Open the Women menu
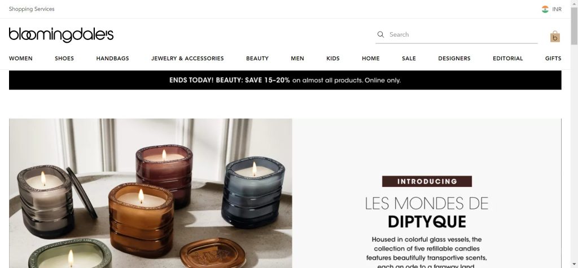Image resolution: width=578 pixels, height=268 pixels. [x=21, y=59]
